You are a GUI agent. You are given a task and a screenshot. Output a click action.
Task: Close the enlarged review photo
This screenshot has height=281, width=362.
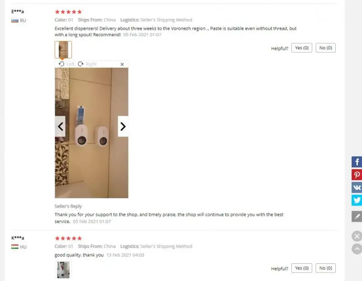point(122,64)
